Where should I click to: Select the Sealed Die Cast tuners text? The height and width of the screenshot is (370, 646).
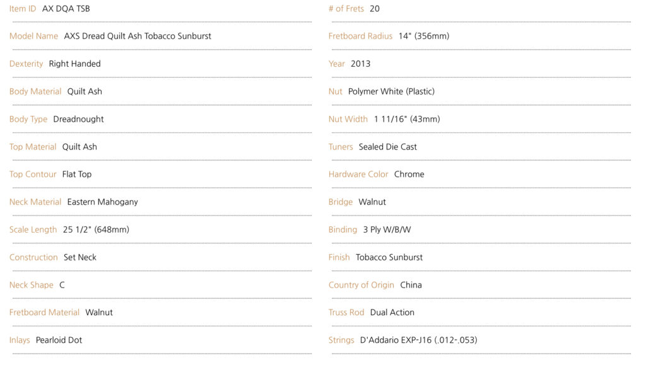pos(388,147)
